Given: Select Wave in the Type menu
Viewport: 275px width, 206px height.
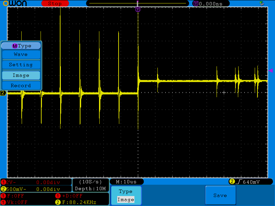Looking at the screenshot, I should click(x=21, y=55).
